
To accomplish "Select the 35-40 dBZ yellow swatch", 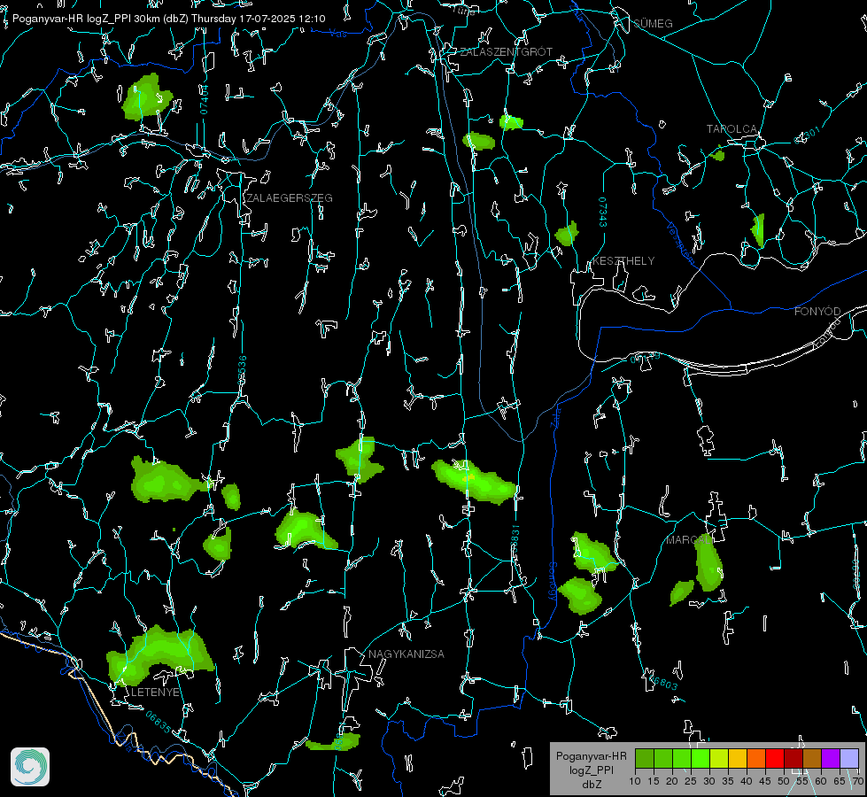I will coord(739,759).
